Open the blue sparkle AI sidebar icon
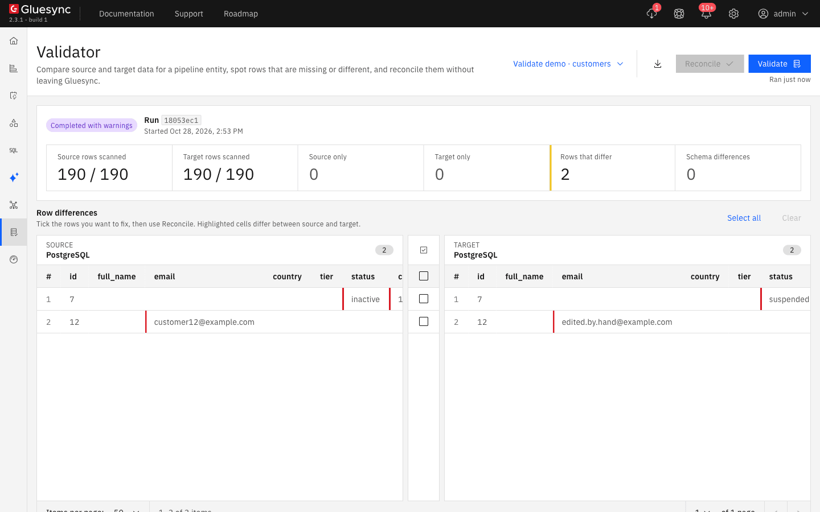 (x=14, y=177)
